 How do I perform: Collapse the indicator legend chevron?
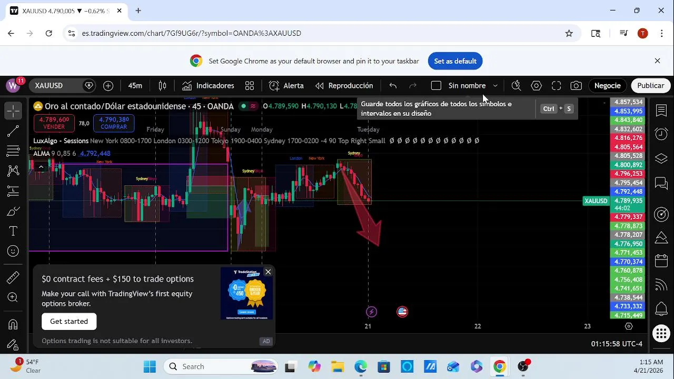(41, 167)
